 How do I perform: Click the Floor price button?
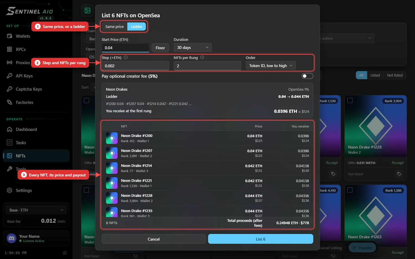(x=160, y=48)
